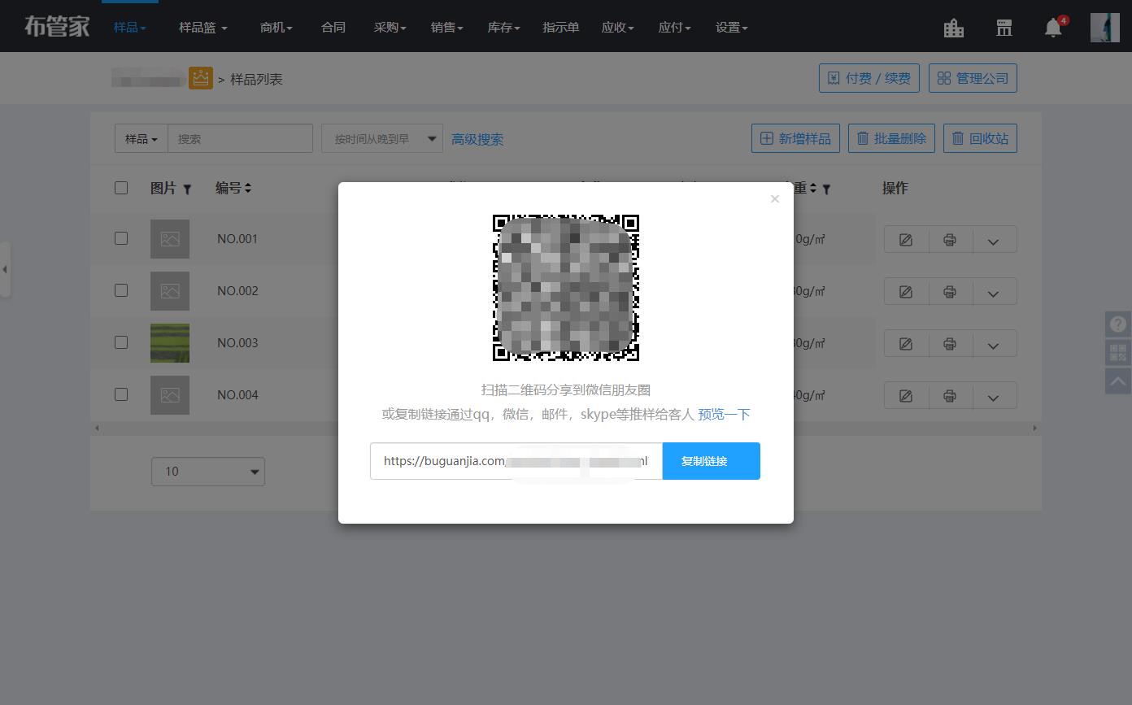Click print icon for NO.004
Viewport: 1132px width, 705px height.
pyautogui.click(x=950, y=396)
